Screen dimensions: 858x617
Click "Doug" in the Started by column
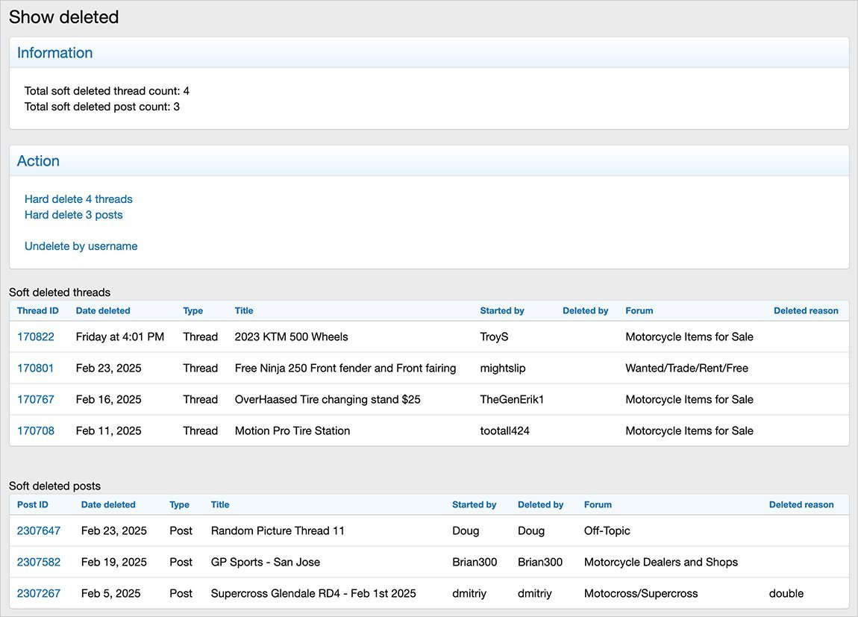(x=466, y=530)
